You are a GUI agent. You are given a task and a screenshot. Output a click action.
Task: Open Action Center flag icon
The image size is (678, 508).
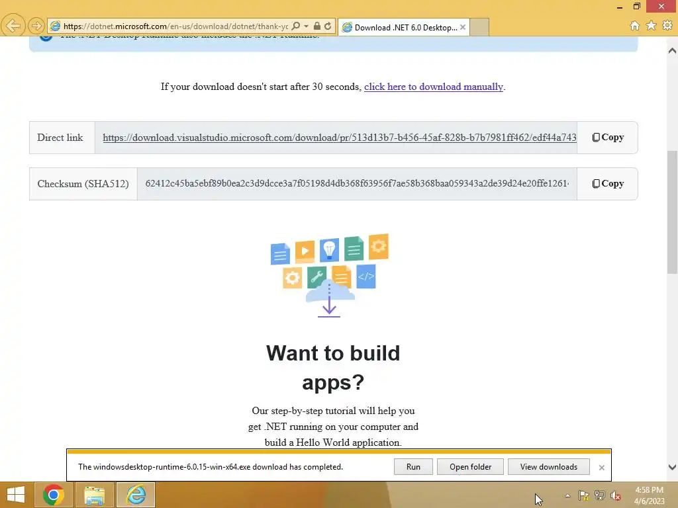(x=584, y=495)
